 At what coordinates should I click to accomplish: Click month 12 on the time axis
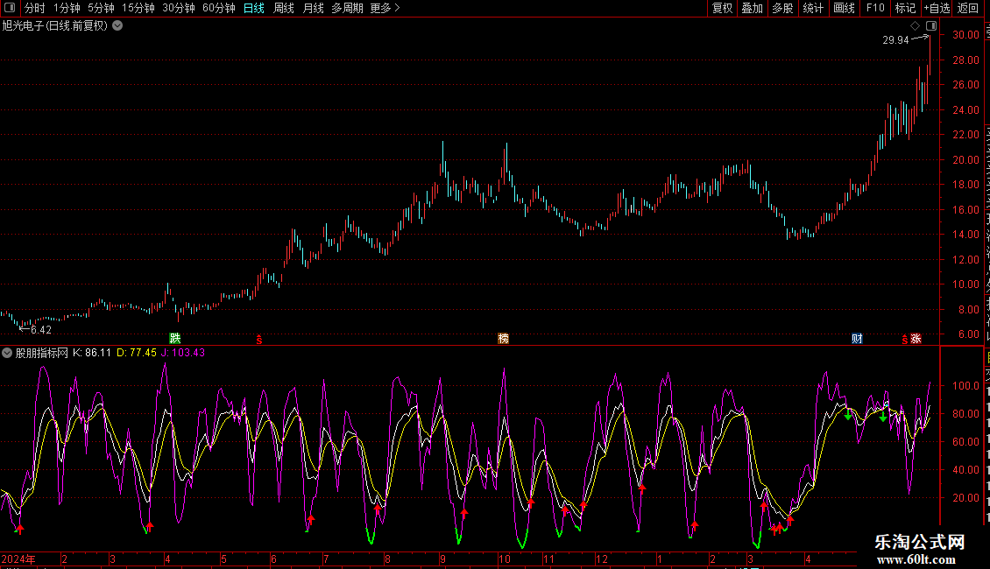click(x=601, y=559)
